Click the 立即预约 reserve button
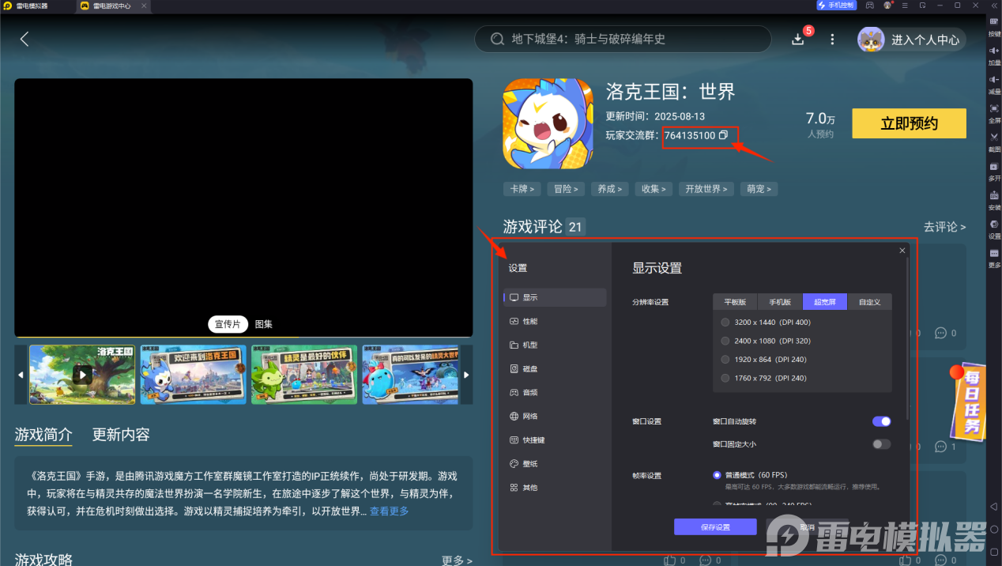The height and width of the screenshot is (566, 1002). pyautogui.click(x=909, y=123)
